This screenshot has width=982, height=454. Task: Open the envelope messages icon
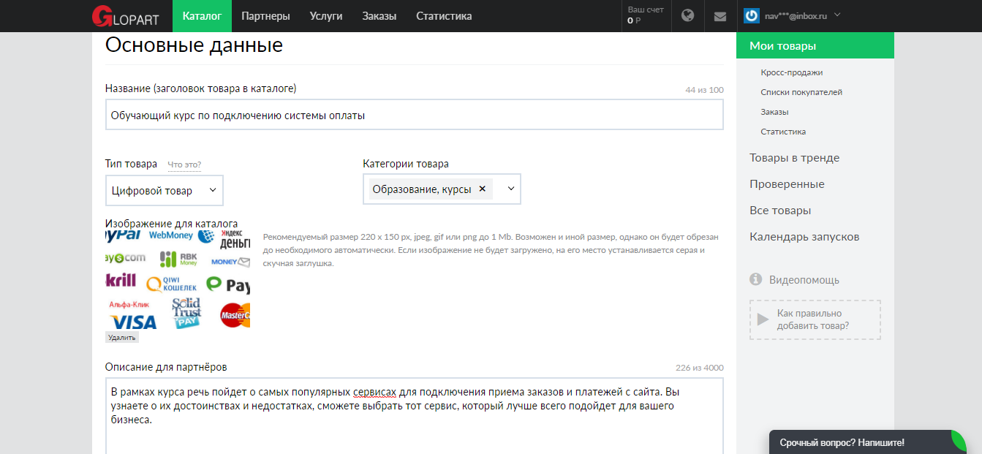pos(720,16)
